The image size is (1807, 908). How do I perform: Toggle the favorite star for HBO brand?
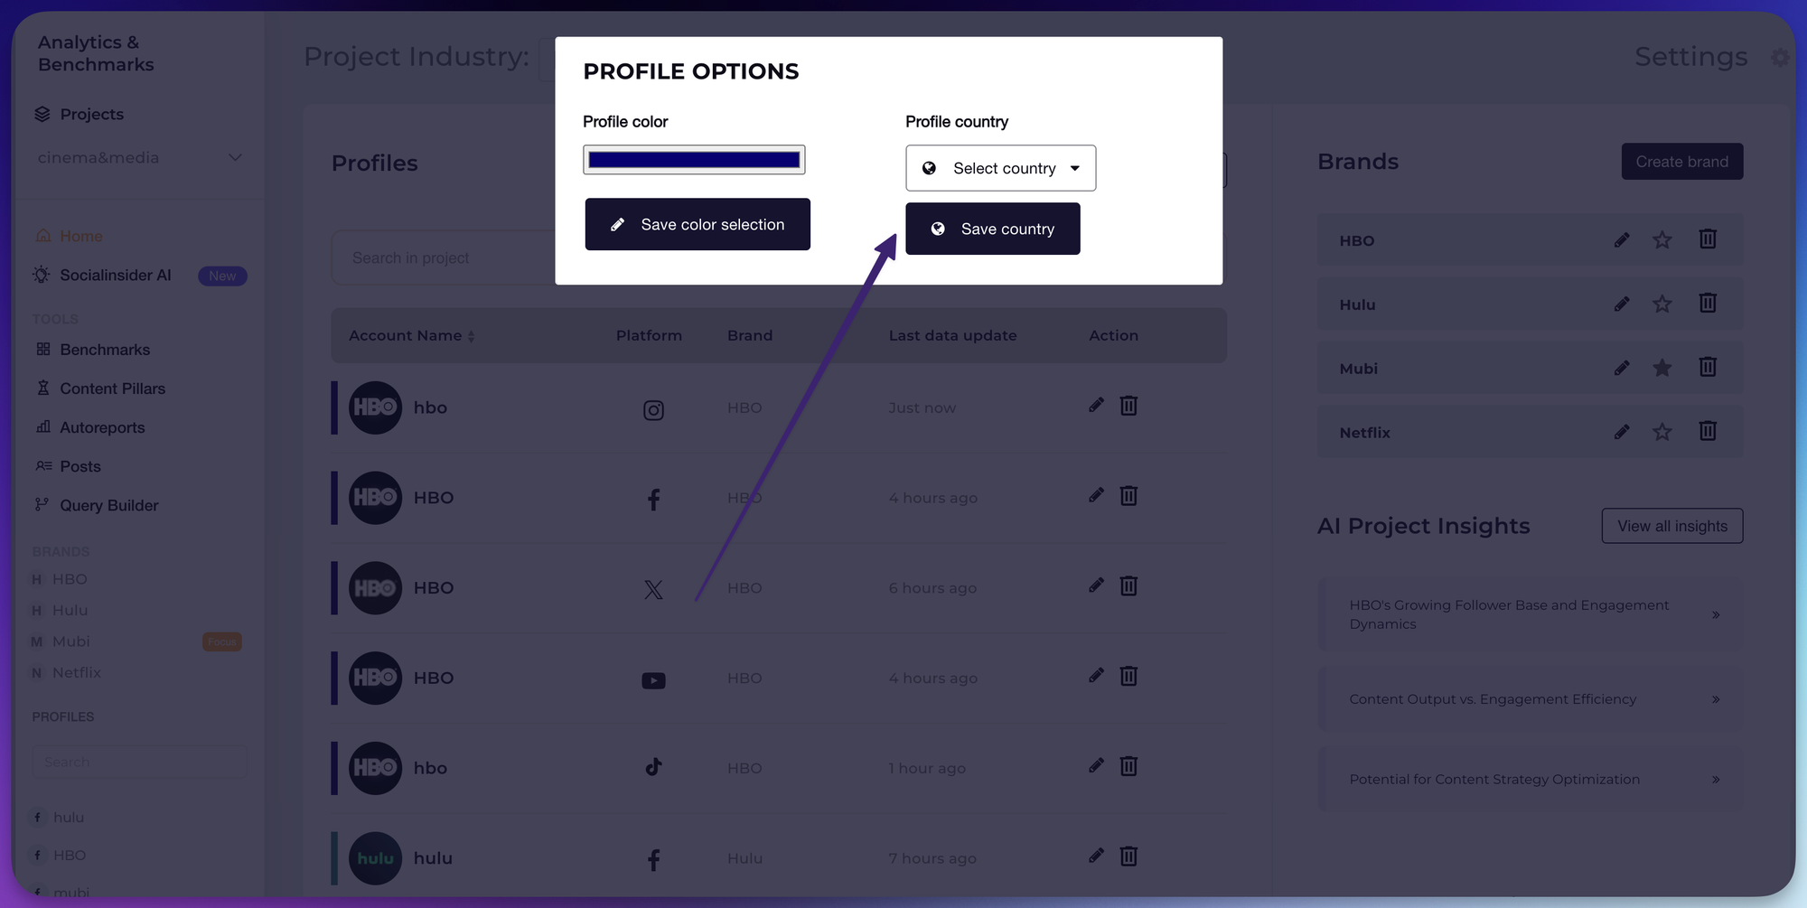[x=1662, y=239]
